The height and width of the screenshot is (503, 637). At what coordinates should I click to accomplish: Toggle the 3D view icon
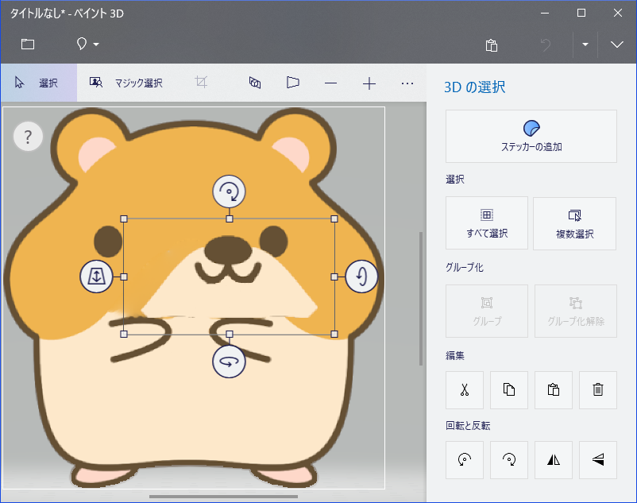click(x=255, y=83)
